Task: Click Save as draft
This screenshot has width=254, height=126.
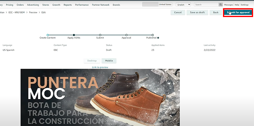Action: tap(197, 12)
